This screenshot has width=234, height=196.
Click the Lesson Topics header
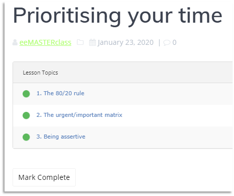pyautogui.click(x=40, y=73)
